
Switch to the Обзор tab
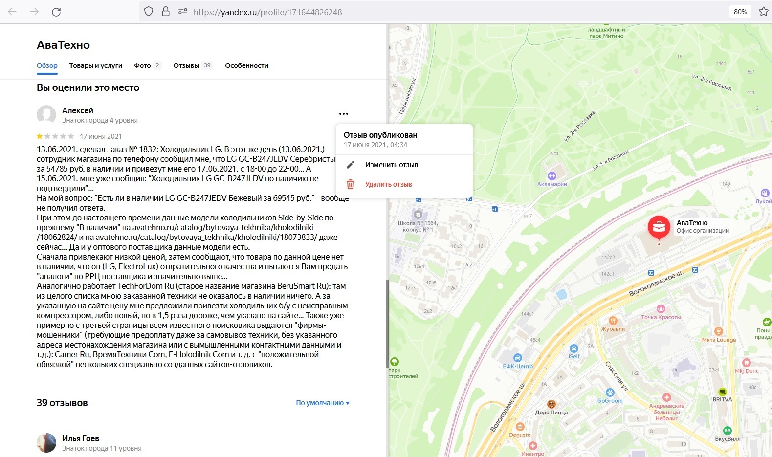click(47, 65)
